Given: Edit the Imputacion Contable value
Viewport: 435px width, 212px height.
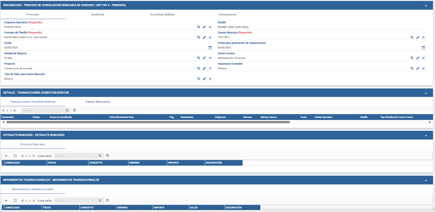Looking at the screenshot, I should point(418,68).
